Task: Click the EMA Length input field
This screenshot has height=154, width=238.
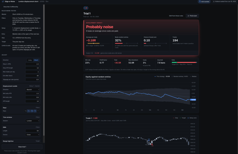Action: click(x=32, y=131)
